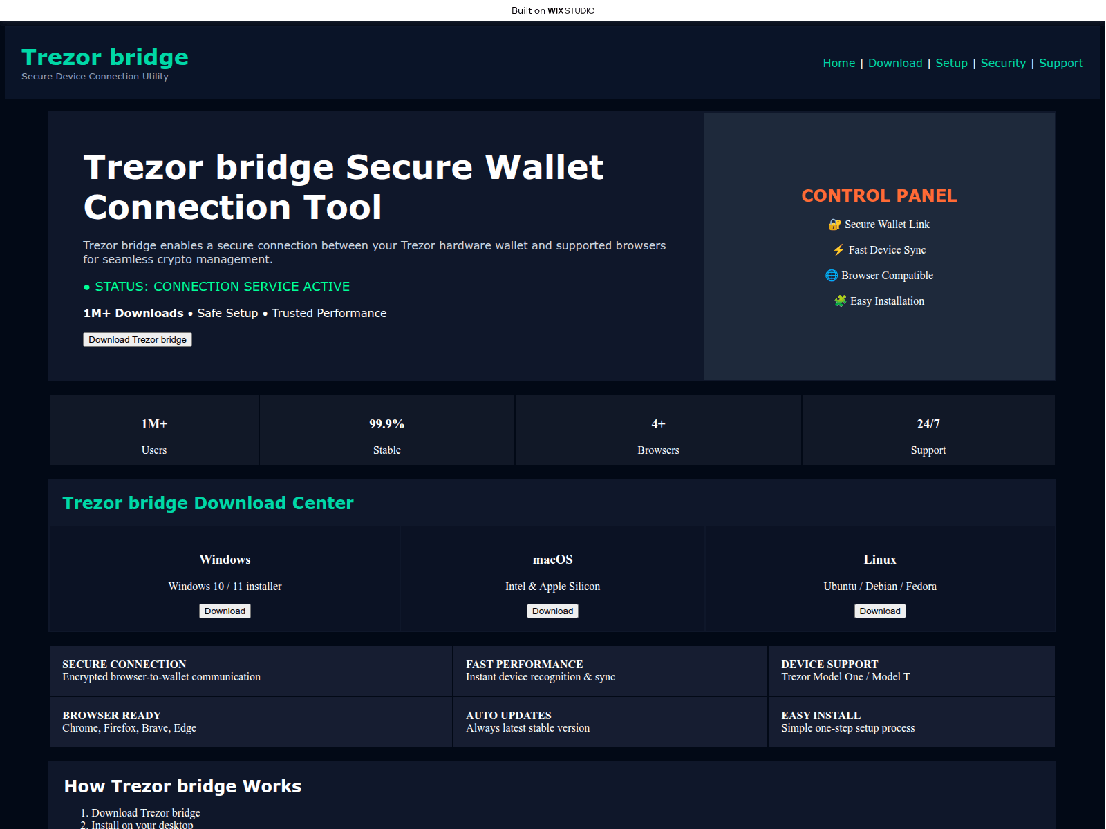Click the Trezor bridge site logo title
1106x829 pixels.
click(x=105, y=57)
